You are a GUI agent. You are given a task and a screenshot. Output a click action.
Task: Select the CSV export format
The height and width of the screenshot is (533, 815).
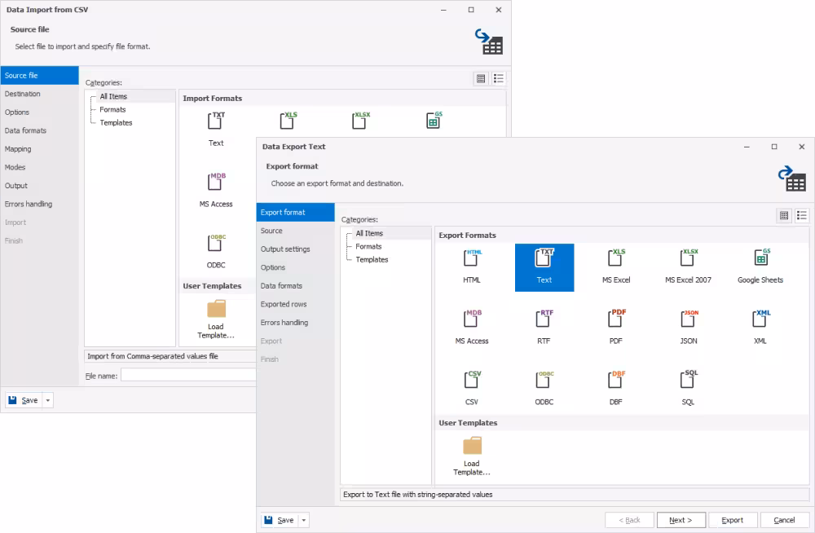(x=472, y=389)
